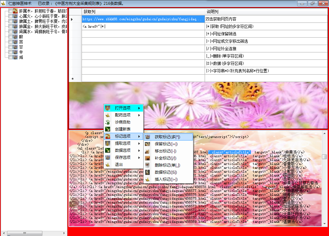Select 删除标记(单|_|) submenu entry
Viewport: 329px width, 236px height.
point(168,165)
